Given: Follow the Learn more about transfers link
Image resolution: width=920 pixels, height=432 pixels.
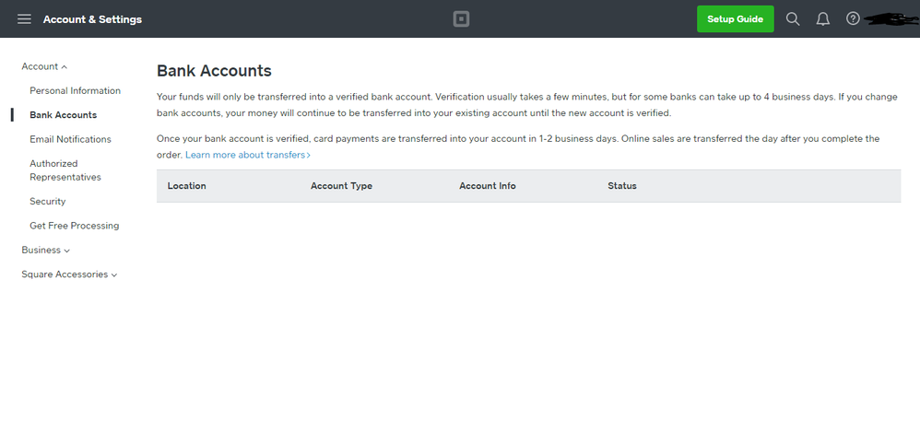Looking at the screenshot, I should [x=247, y=155].
